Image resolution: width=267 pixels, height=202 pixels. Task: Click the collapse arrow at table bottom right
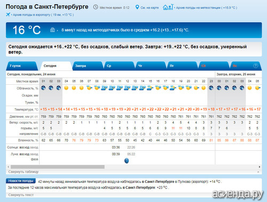tap(258, 172)
